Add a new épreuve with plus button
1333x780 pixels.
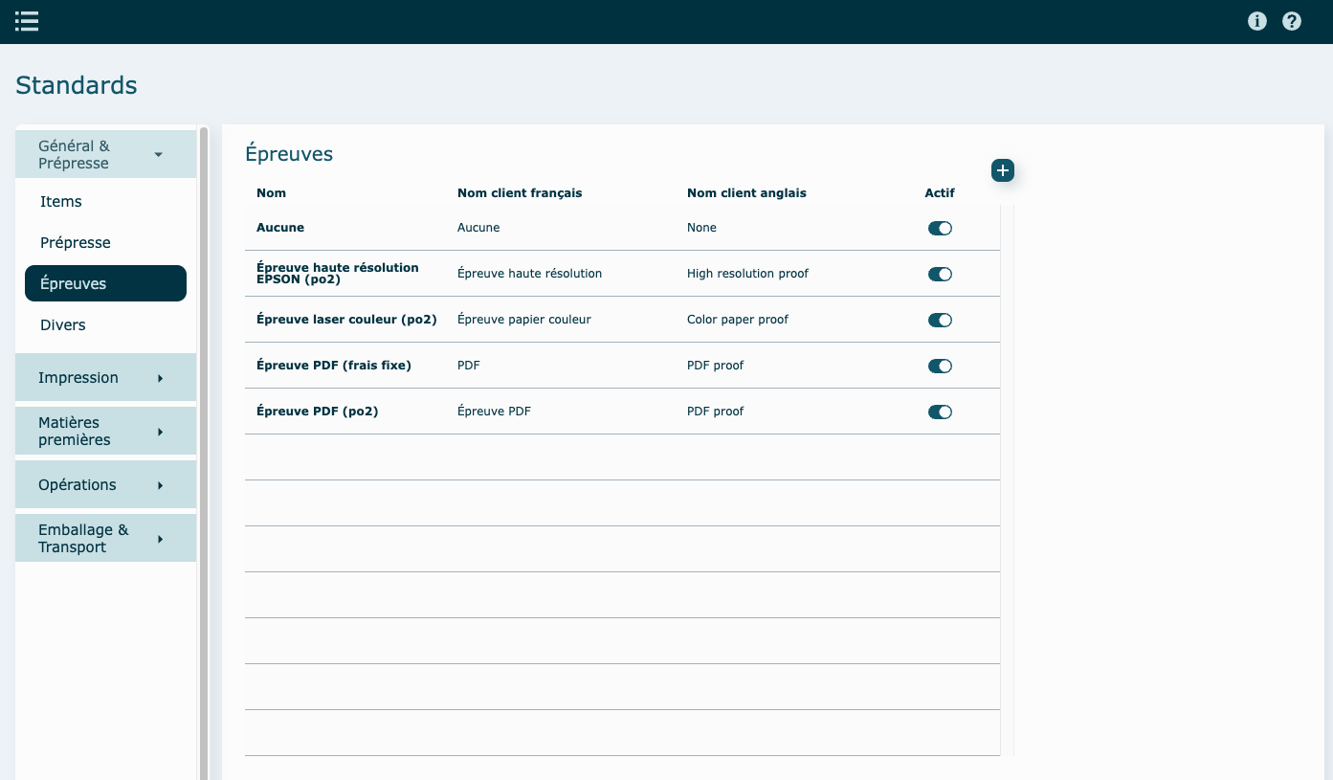tap(1002, 170)
